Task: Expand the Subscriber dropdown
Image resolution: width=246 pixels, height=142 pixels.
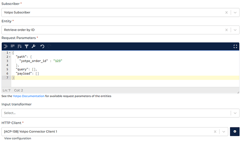Action: tap(235, 12)
